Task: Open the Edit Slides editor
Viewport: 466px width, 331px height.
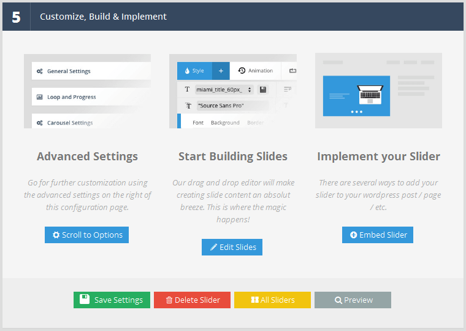Action: pyautogui.click(x=232, y=247)
